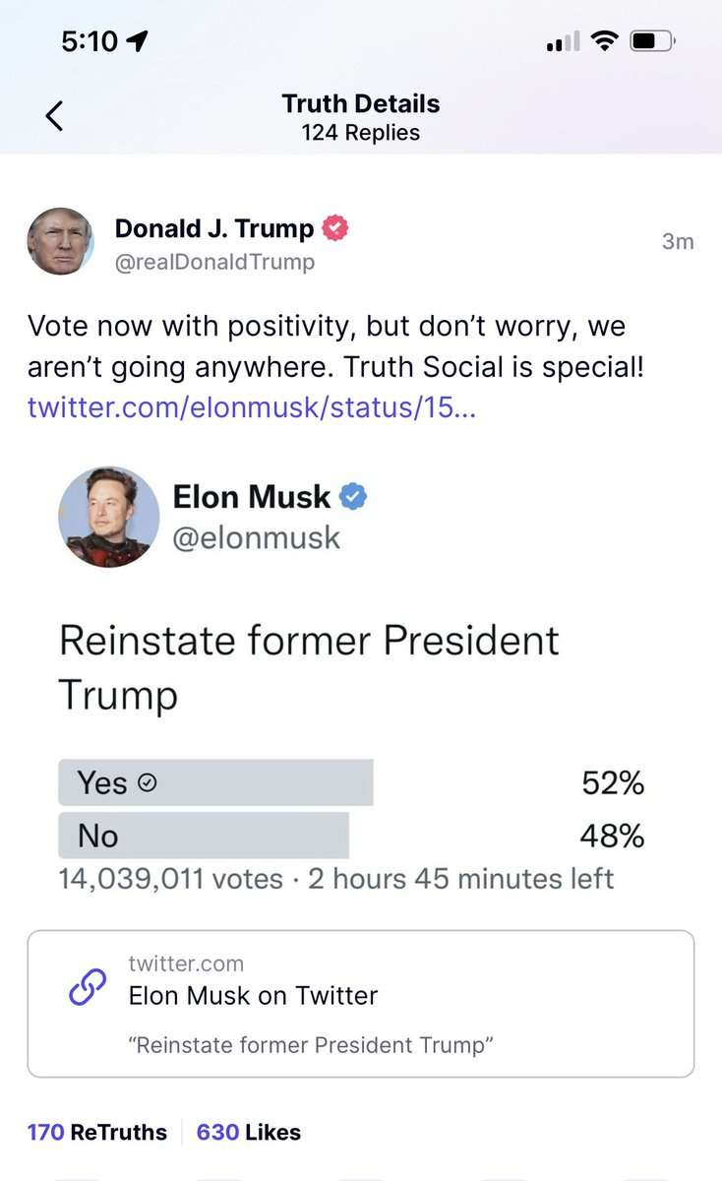The height and width of the screenshot is (1181, 722).
Task: Tap Donald Trump's red verified badge
Action: point(334,227)
